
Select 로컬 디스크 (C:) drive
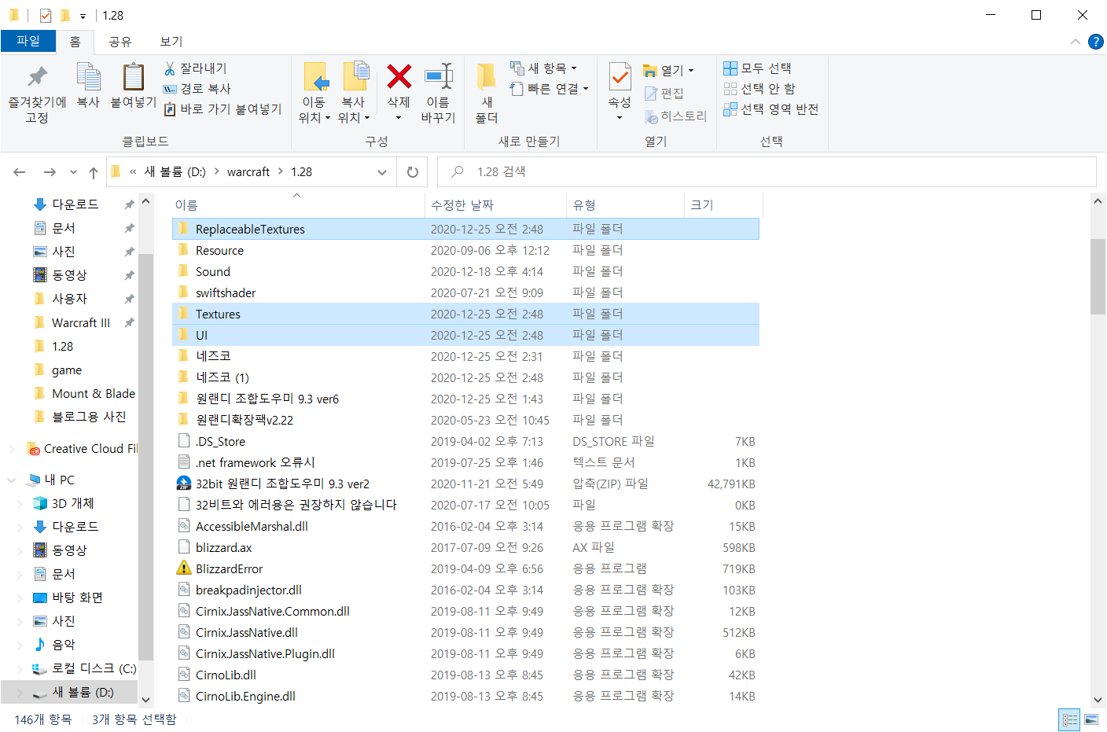coord(94,668)
